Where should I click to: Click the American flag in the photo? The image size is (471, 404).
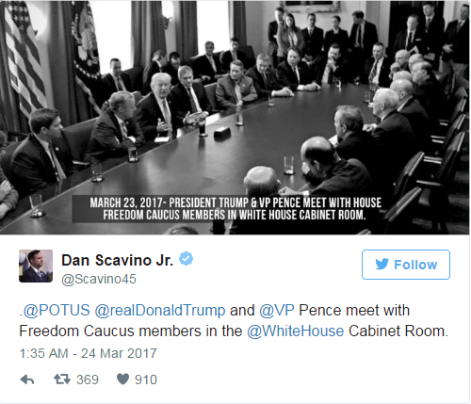pos(24,57)
